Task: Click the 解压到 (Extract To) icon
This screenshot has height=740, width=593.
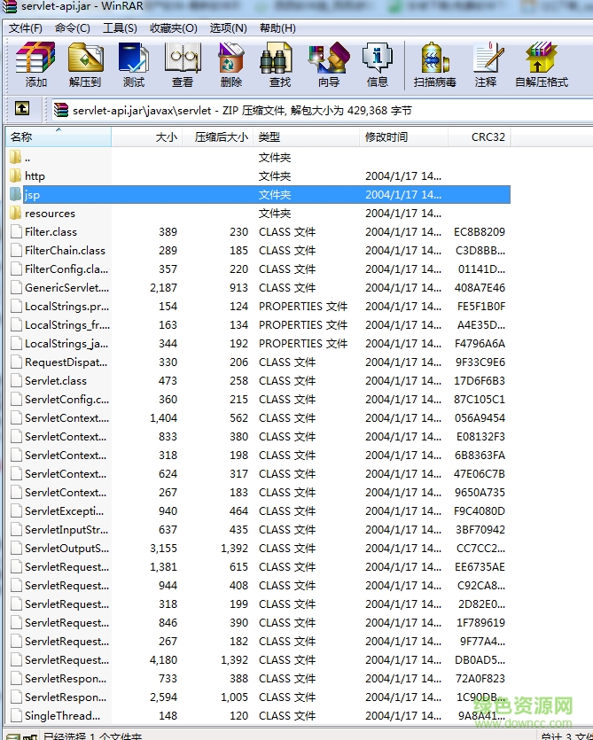Action: [85, 65]
